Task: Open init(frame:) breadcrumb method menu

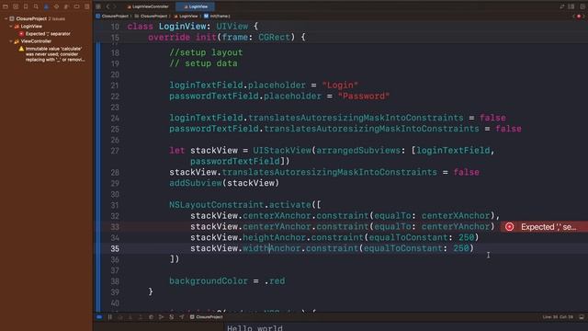Action: click(217, 17)
